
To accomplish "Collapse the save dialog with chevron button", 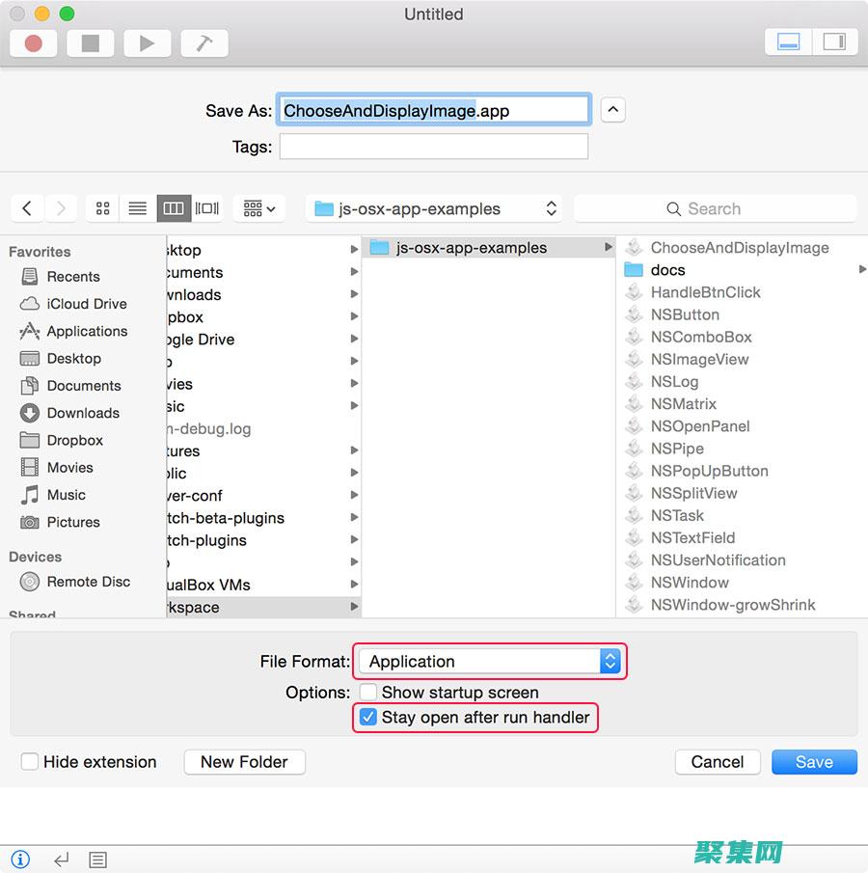I will tap(612, 110).
